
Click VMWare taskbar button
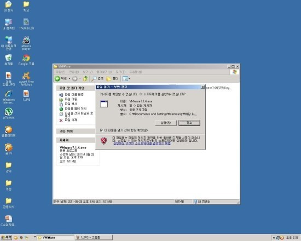[x=55, y=238]
